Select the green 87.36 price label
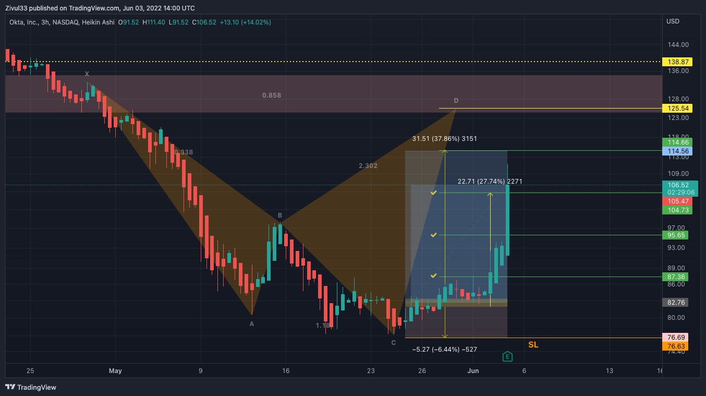The height and width of the screenshot is (396, 706). pyautogui.click(x=675, y=277)
